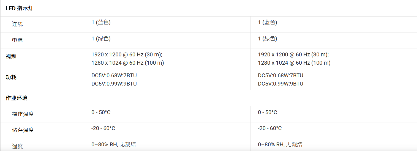Click 0−80% RH, 无凝结 in second column
Viewport: 417px width, 151px height.
(280, 144)
